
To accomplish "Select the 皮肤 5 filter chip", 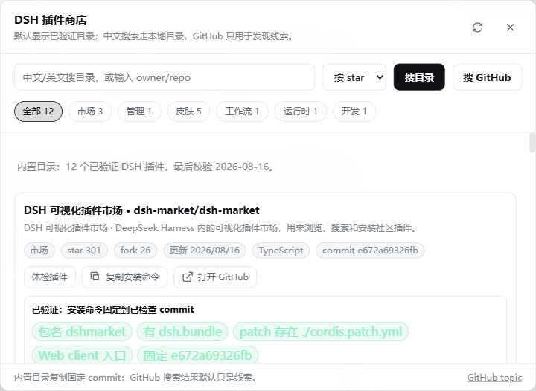I will (x=188, y=112).
